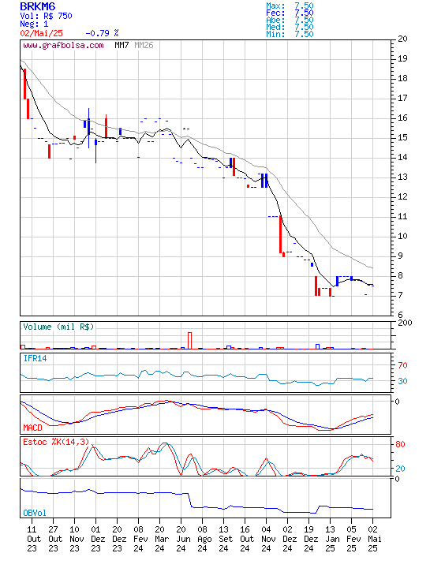Screen dimensions: 430x568
Task: Click the 02/Mai/25 date text
Action: coord(41,33)
